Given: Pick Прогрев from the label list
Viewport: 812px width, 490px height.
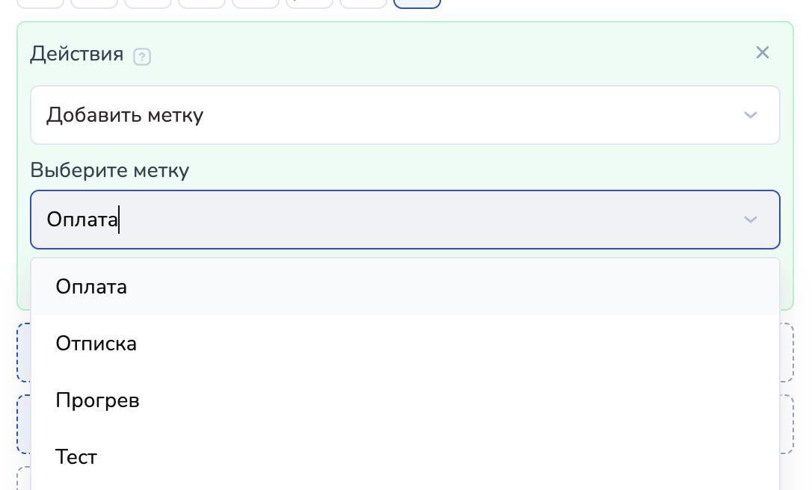Looking at the screenshot, I should click(x=97, y=400).
